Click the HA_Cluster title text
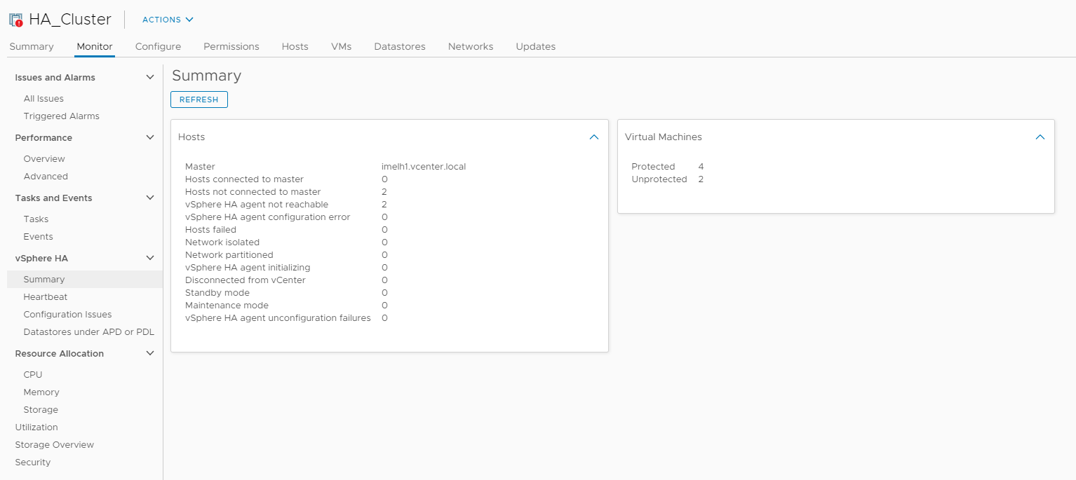The height and width of the screenshot is (480, 1076). point(70,20)
